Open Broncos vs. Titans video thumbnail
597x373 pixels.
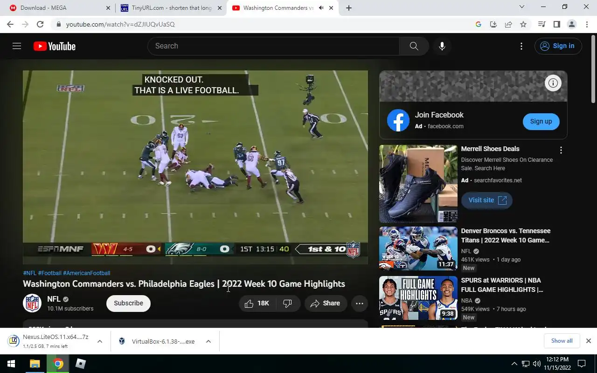(418, 249)
